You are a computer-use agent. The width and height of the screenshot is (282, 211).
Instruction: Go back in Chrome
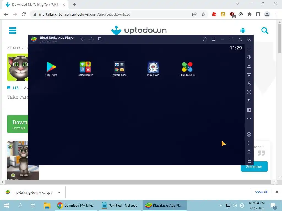6,14
